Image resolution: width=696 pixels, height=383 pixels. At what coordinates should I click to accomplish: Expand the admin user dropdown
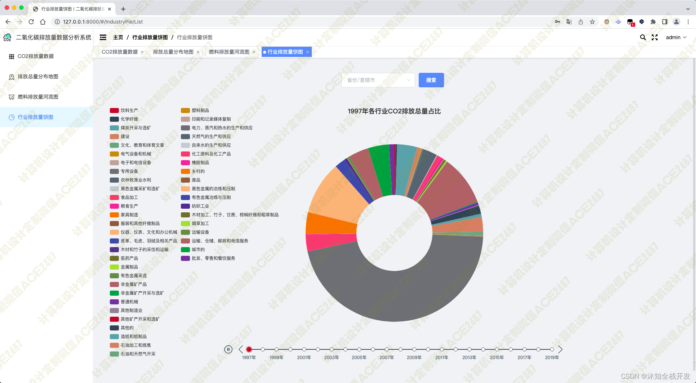pos(676,37)
